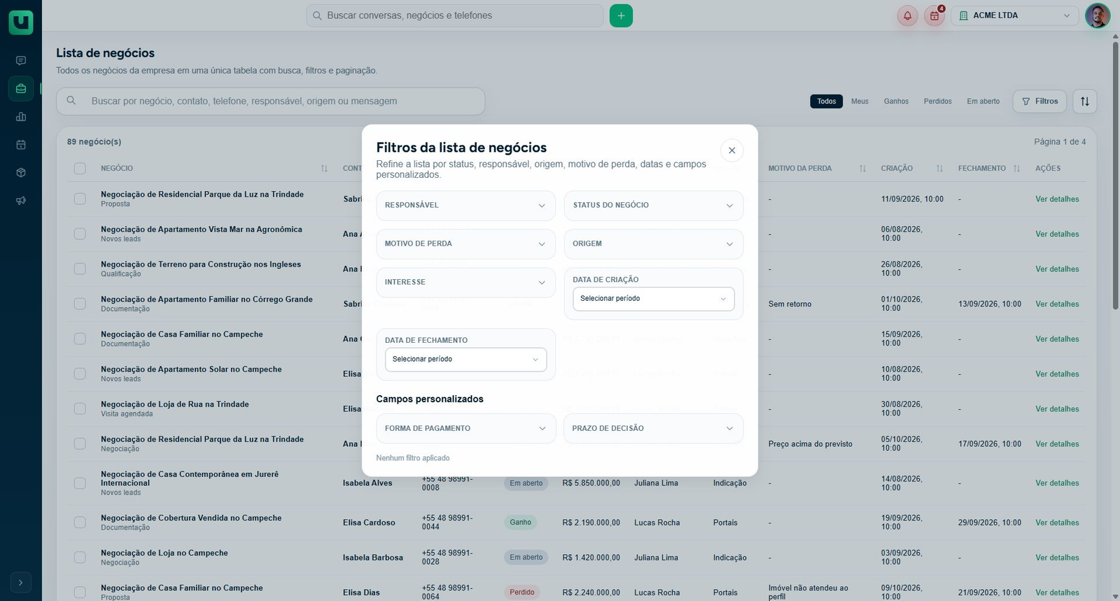Sort by the CRIAÇÃO column arrows
The width and height of the screenshot is (1120, 601).
pyautogui.click(x=939, y=169)
